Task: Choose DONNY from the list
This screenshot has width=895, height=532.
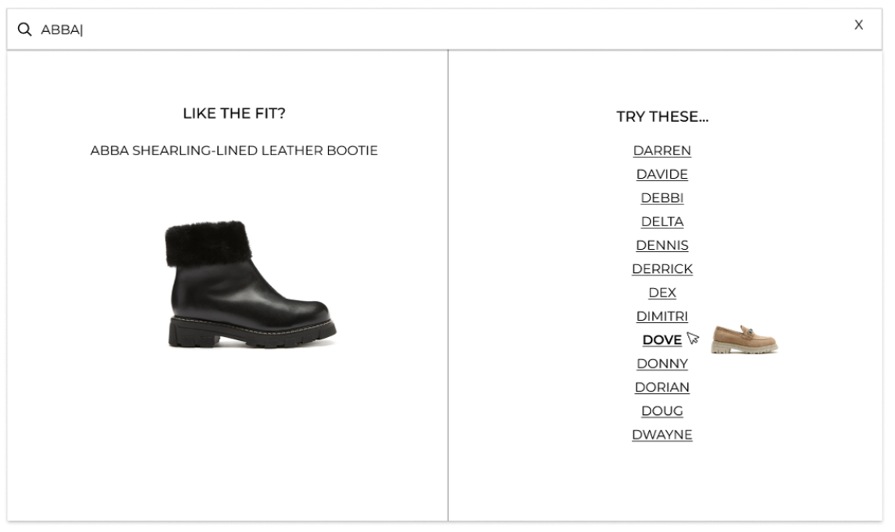Action: (x=662, y=364)
